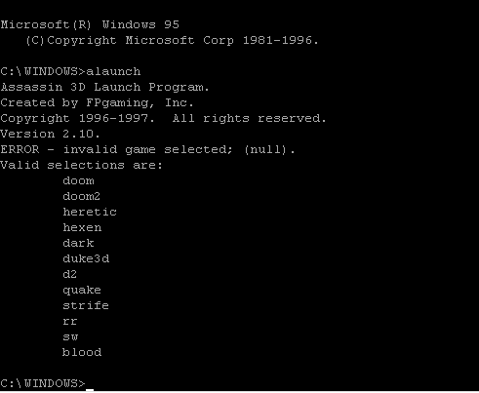This screenshot has height=393, width=479.
Task: Select the 'hexen' list entry
Action: click(x=82, y=227)
